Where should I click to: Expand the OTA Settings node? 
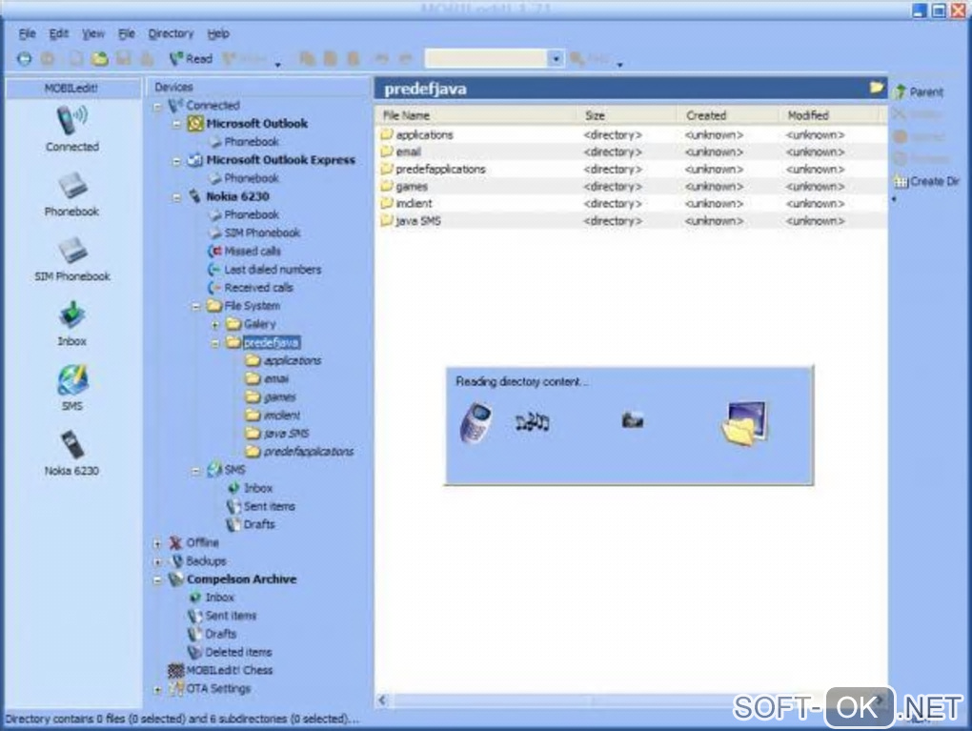coord(157,689)
